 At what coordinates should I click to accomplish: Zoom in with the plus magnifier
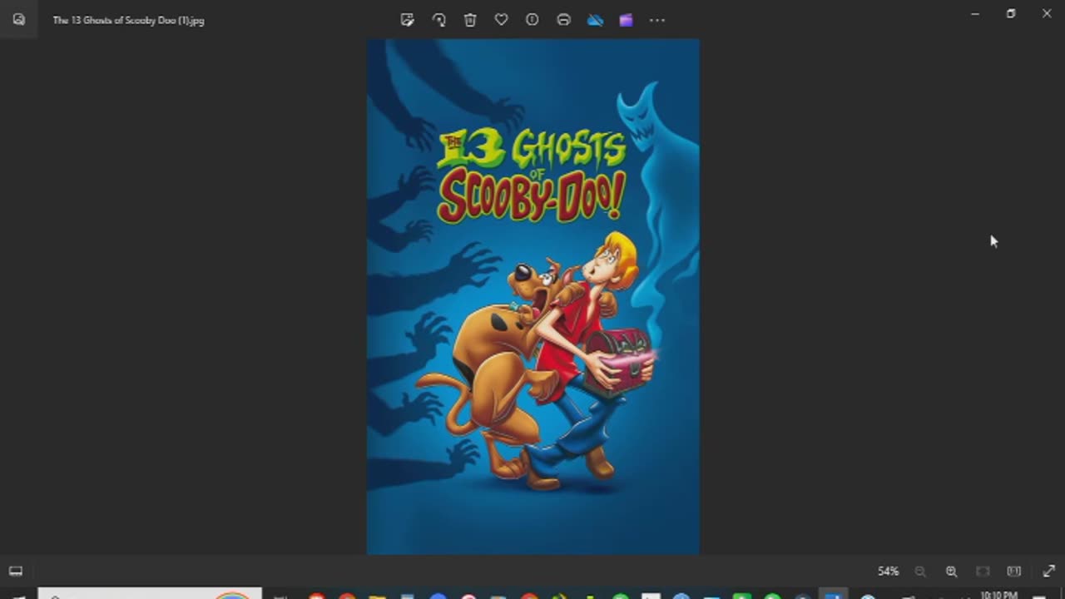click(951, 572)
